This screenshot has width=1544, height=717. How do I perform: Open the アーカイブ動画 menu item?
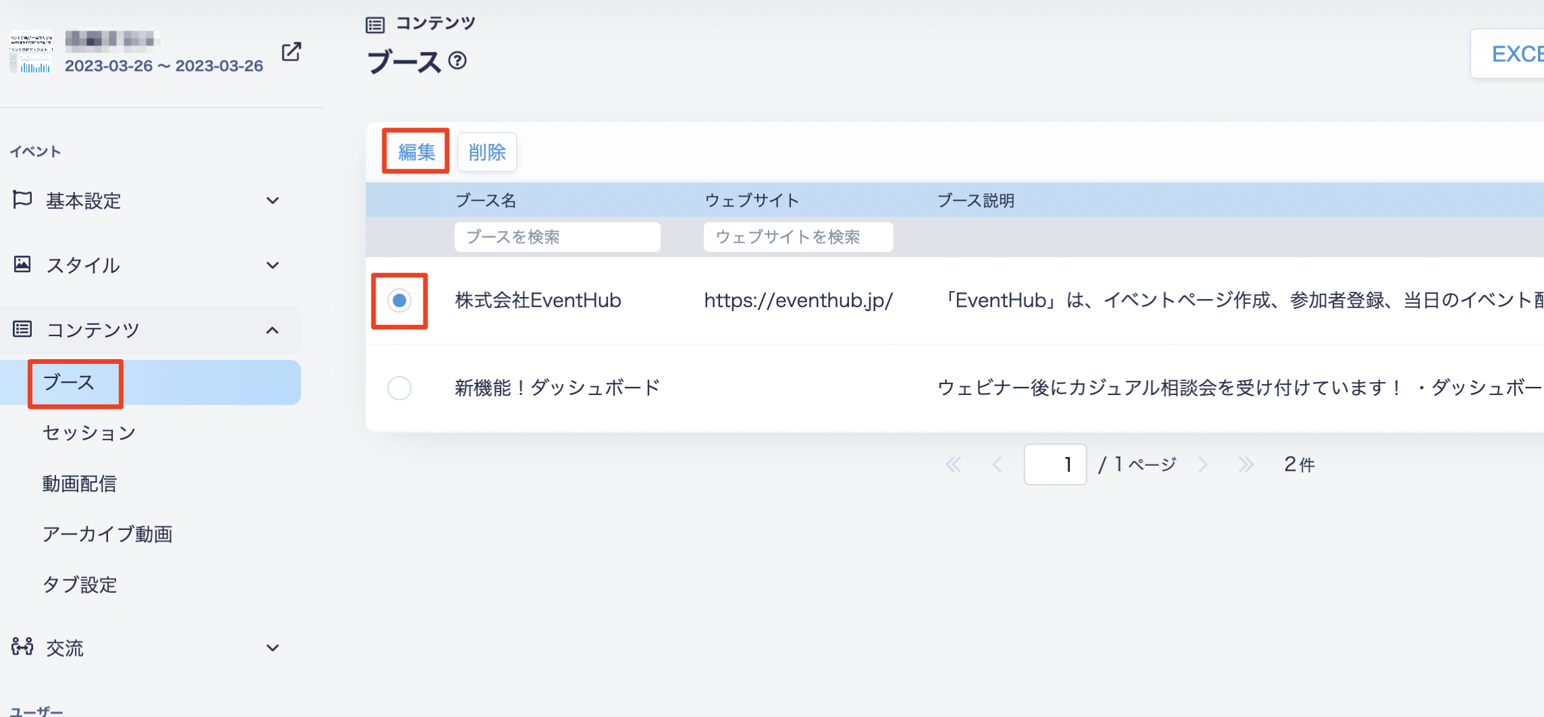tap(107, 534)
